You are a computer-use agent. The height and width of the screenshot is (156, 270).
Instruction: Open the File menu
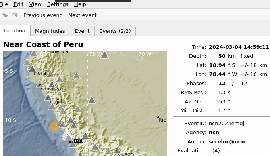[x=4, y=4]
